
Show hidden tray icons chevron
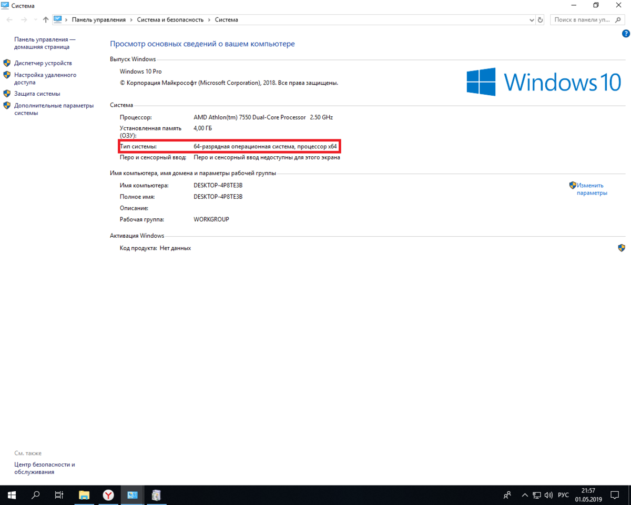coord(524,495)
